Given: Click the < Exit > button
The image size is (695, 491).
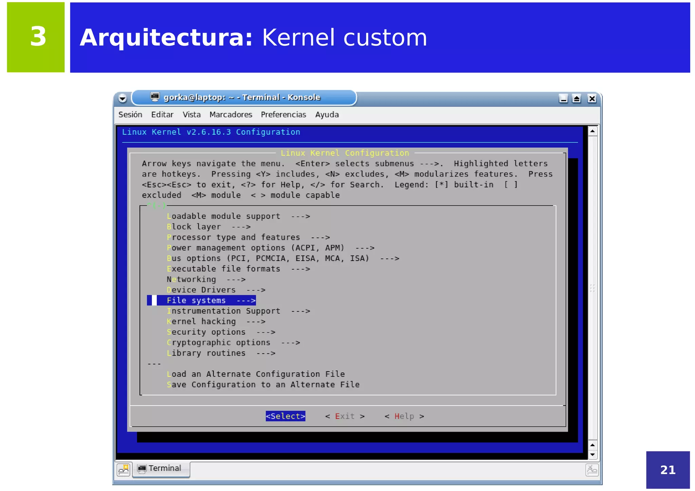Looking at the screenshot, I should point(345,416).
